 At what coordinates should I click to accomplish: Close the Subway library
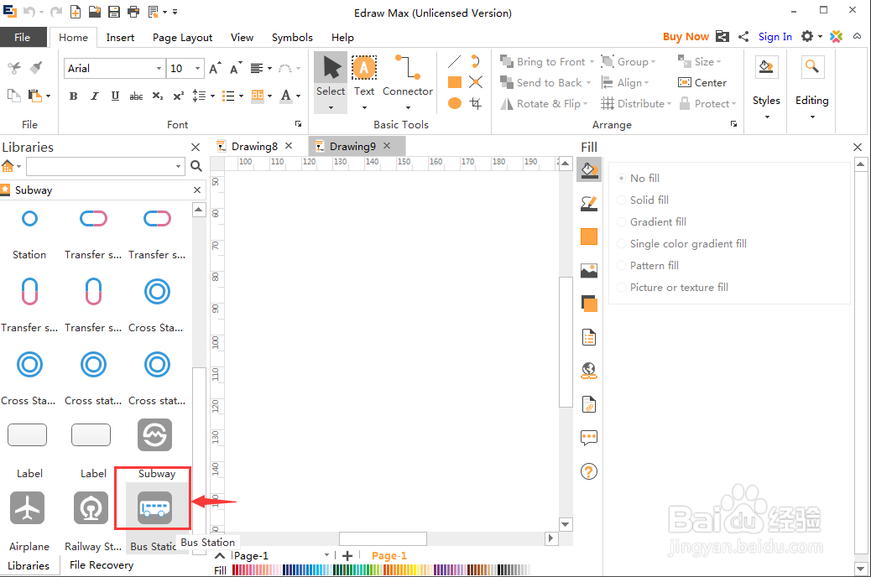click(x=197, y=190)
